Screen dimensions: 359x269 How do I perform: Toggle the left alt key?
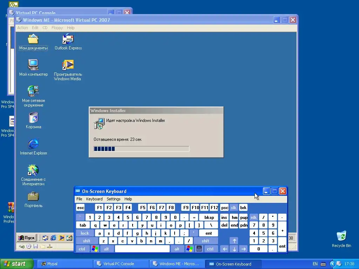coord(107,249)
